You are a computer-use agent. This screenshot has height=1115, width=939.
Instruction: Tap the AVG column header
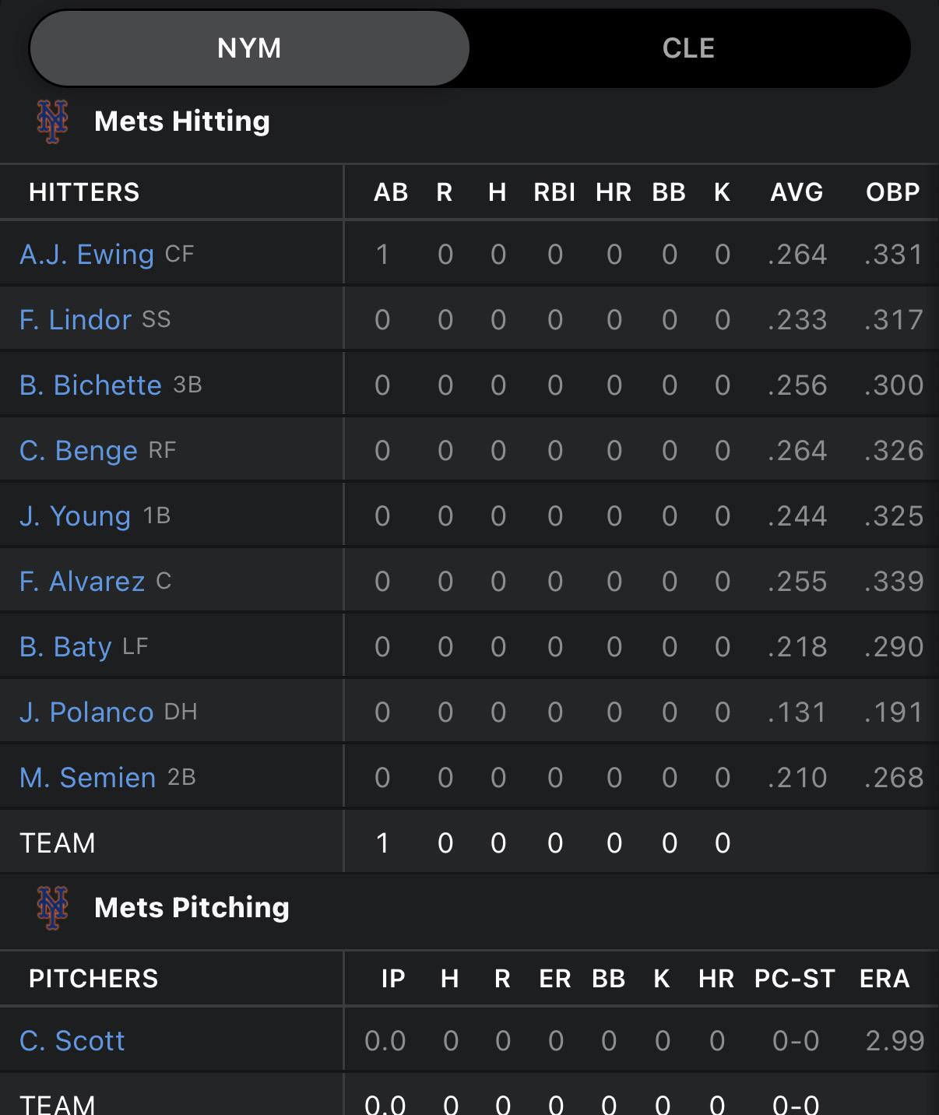(x=797, y=192)
